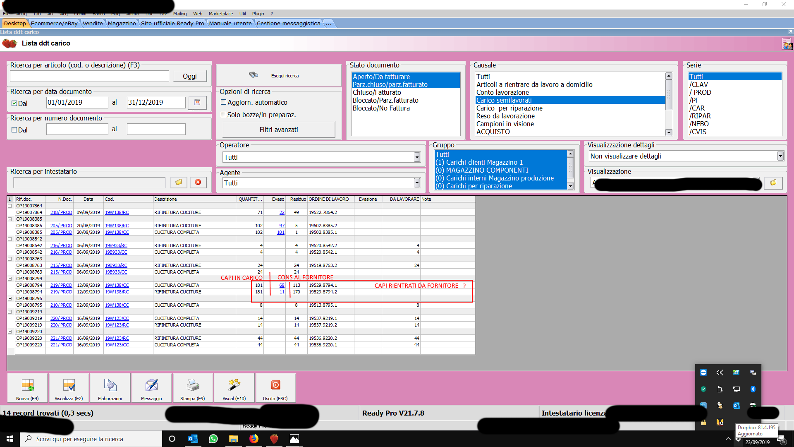Viewport: 794px width, 447px height.
Task: Edit the end date 31/12/2019 field
Action: click(156, 102)
